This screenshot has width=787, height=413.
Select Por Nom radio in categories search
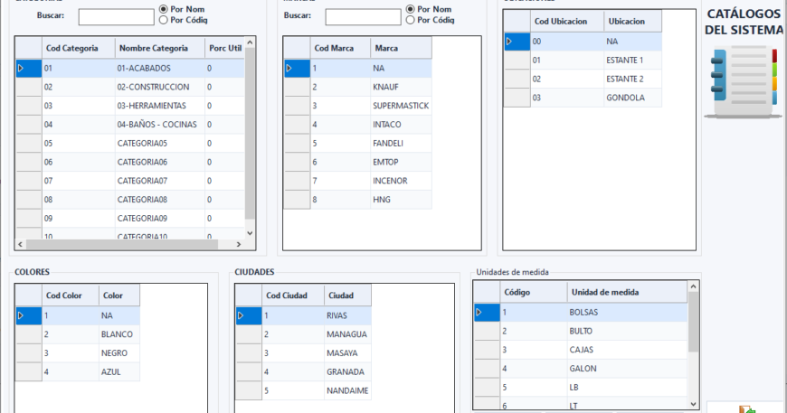163,9
